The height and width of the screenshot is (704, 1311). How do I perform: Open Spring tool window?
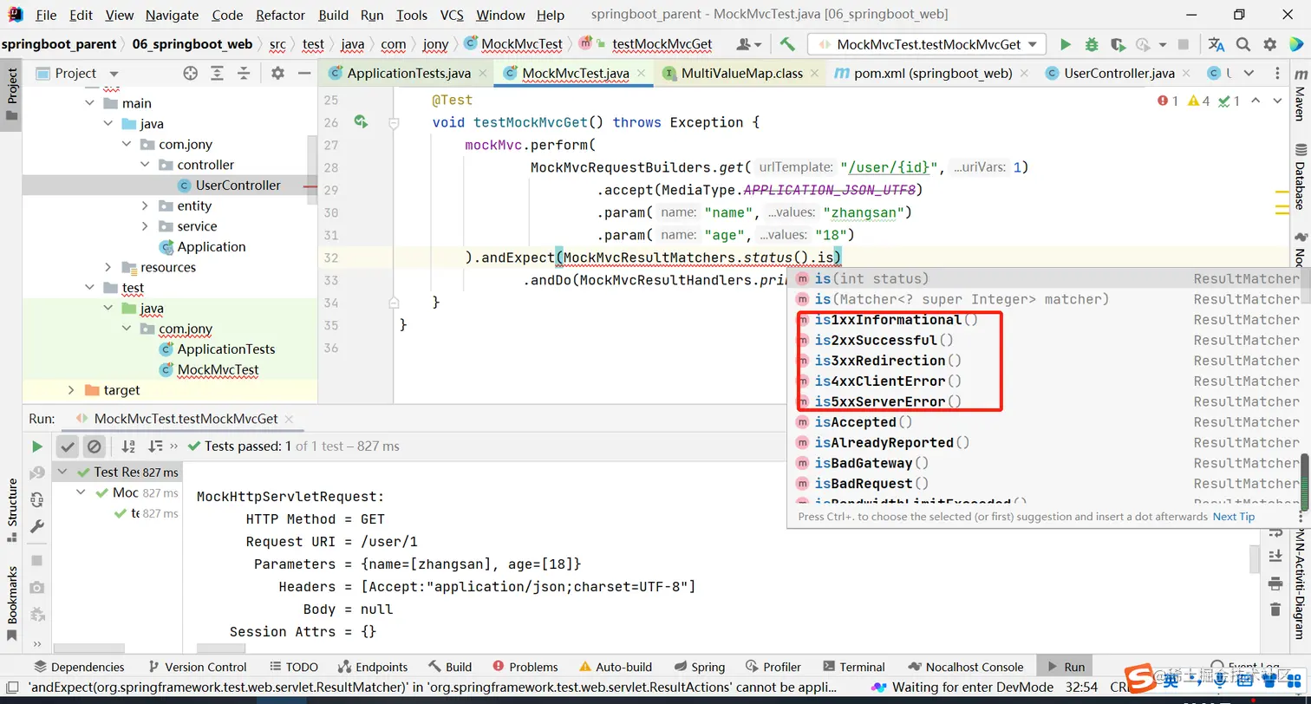point(699,667)
